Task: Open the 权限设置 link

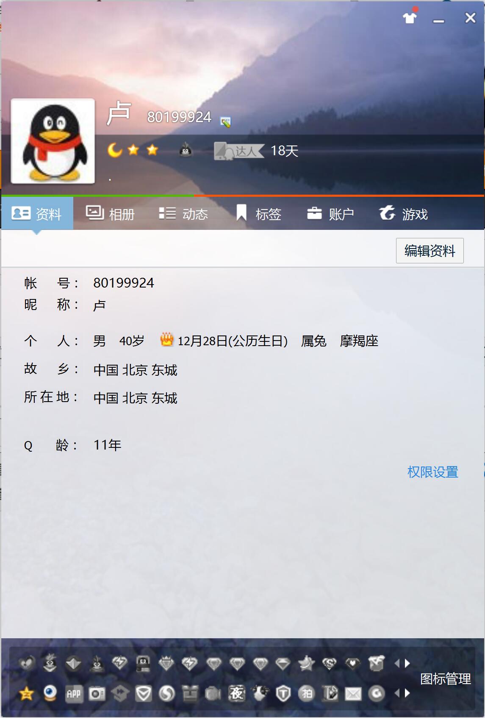Action: click(x=432, y=472)
